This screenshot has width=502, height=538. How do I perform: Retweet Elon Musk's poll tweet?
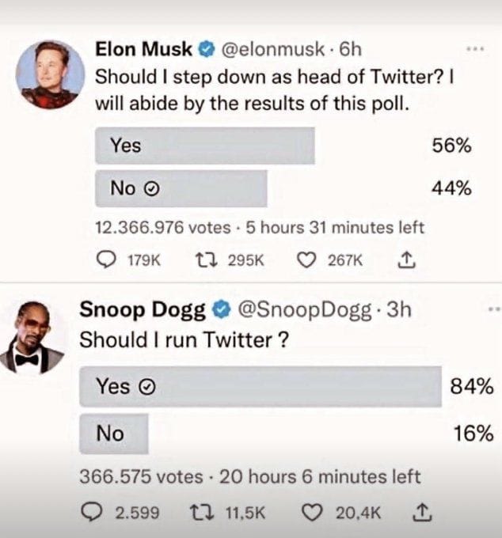(203, 261)
